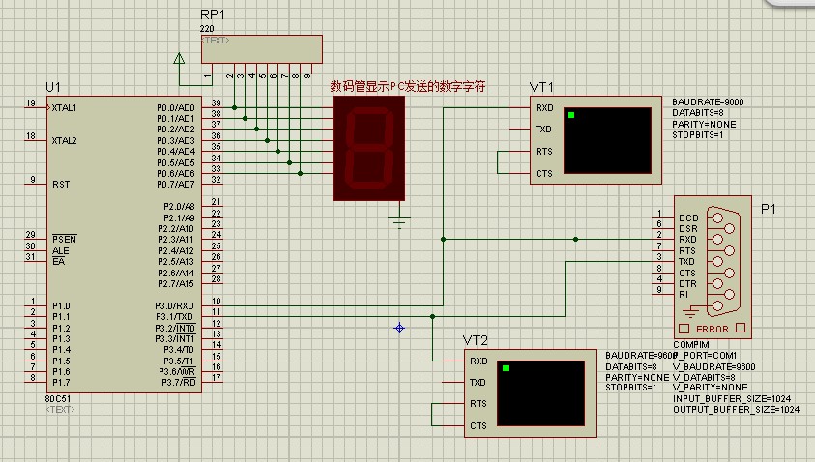Click VT1's PARITY=NONE property text
This screenshot has height=462, width=815.
click(704, 125)
